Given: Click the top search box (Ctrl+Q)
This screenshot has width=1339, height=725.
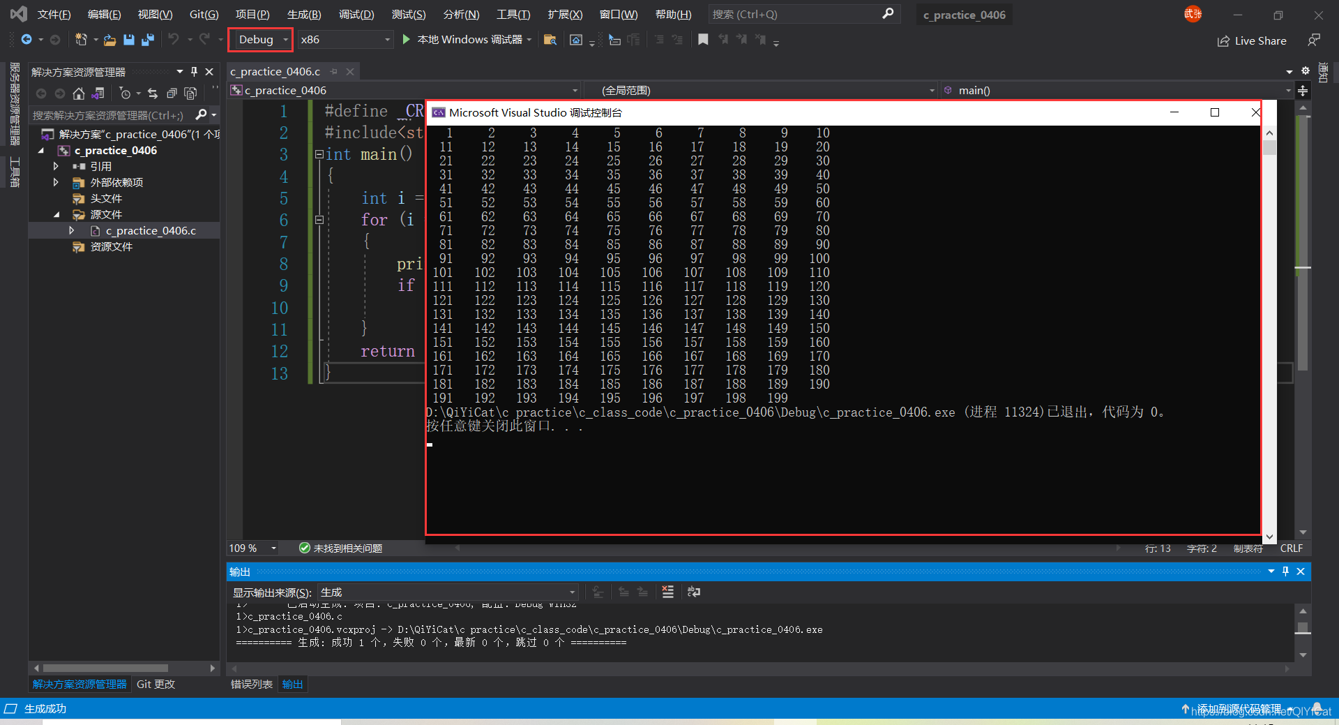Looking at the screenshot, I should pos(803,14).
